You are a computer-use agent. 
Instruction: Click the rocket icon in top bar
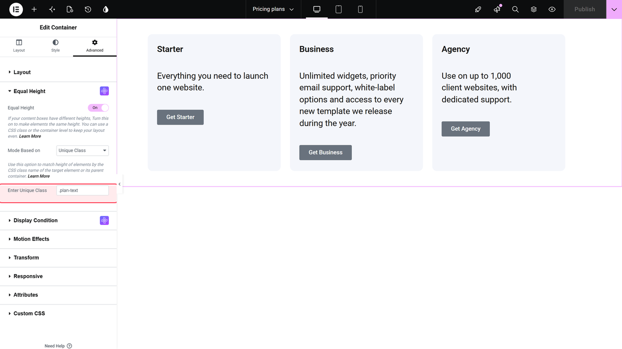pyautogui.click(x=478, y=9)
